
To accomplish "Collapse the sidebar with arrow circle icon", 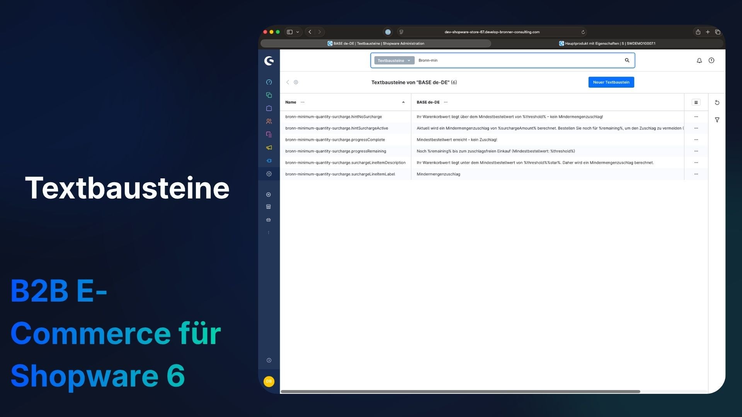I will (269, 360).
